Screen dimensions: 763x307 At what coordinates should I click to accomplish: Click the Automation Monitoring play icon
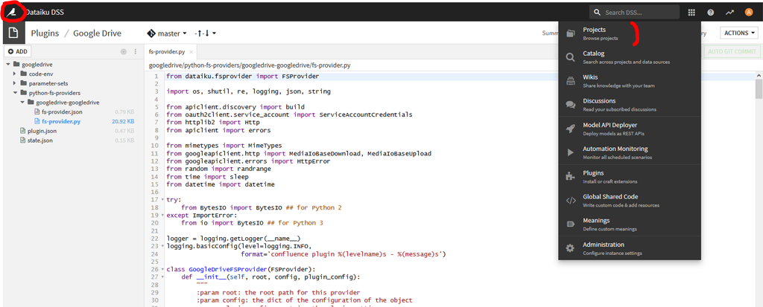[x=571, y=152]
